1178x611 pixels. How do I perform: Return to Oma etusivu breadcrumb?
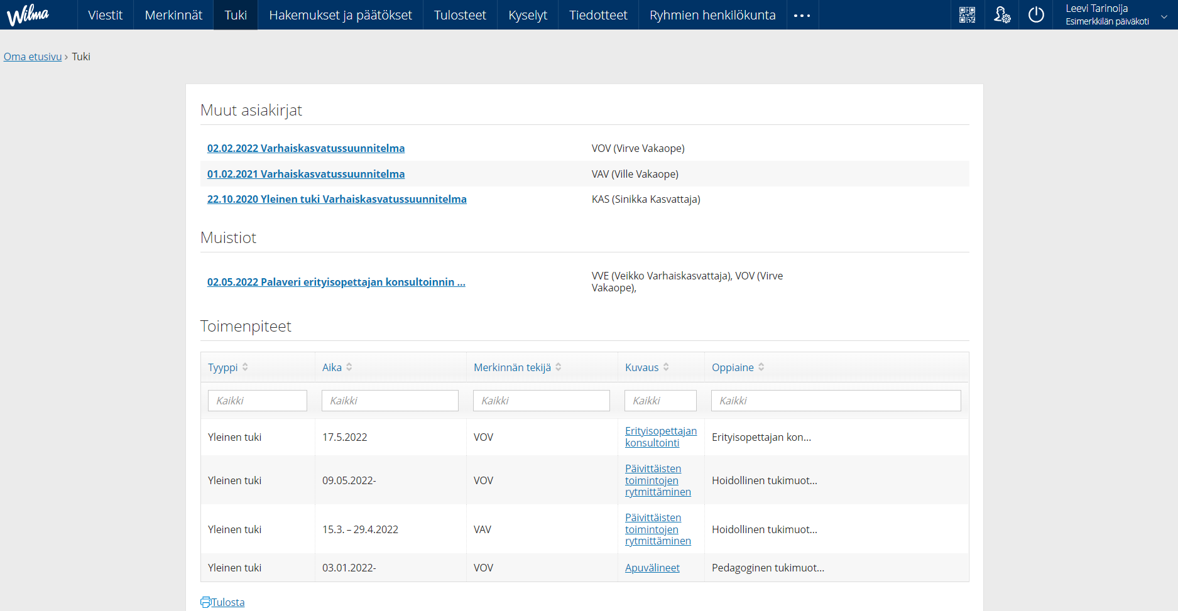(x=33, y=57)
